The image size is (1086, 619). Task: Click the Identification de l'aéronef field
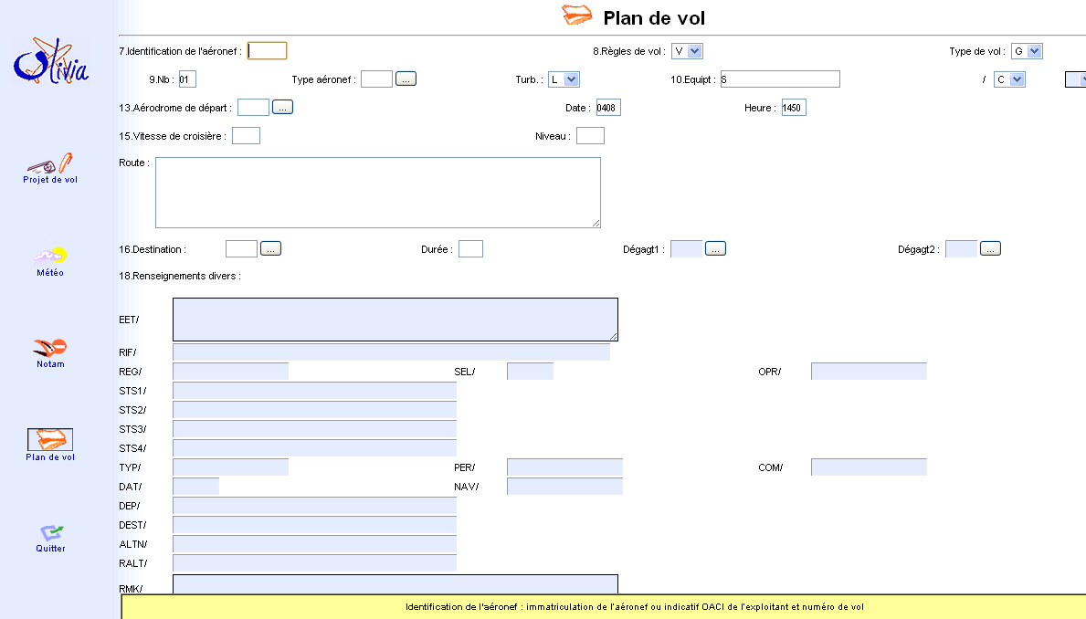pyautogui.click(x=267, y=51)
